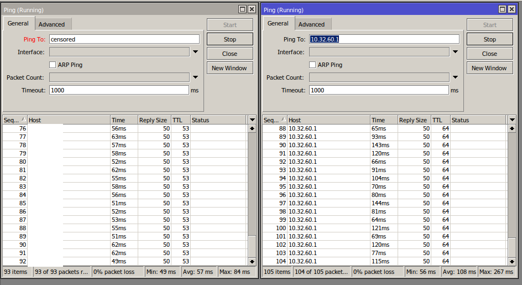Select row 100 with 121ms in right table

[385, 229]
